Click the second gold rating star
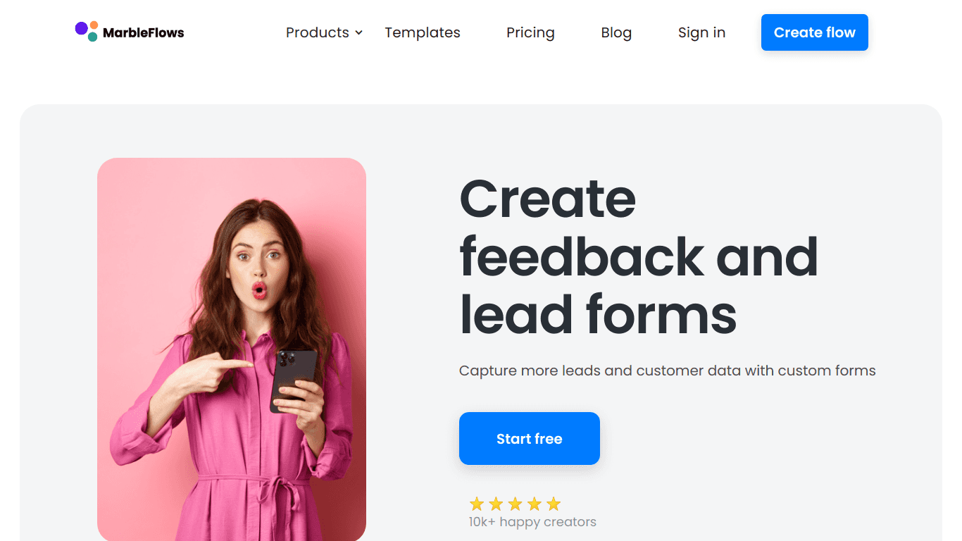 click(496, 504)
